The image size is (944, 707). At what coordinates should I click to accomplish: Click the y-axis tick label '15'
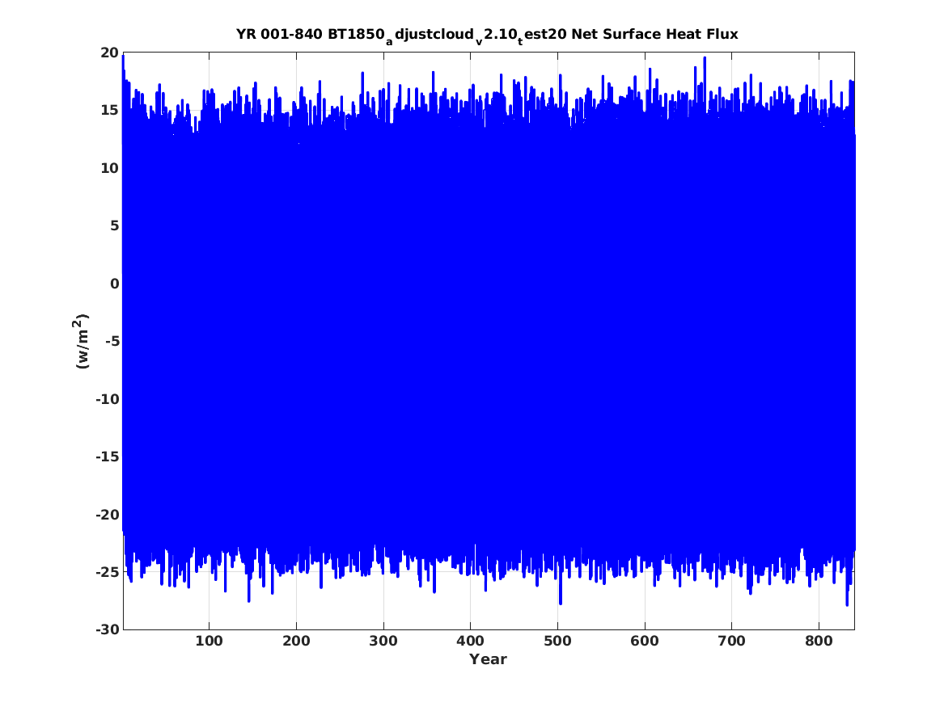point(110,111)
